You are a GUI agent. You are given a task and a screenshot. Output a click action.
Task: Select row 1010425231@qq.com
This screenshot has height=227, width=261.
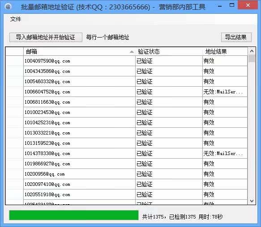pos(127,122)
